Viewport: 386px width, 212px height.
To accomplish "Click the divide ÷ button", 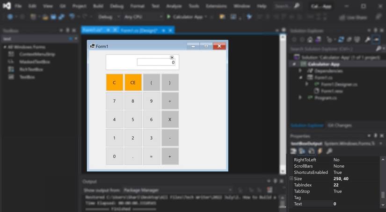I will pyautogui.click(x=170, y=101).
